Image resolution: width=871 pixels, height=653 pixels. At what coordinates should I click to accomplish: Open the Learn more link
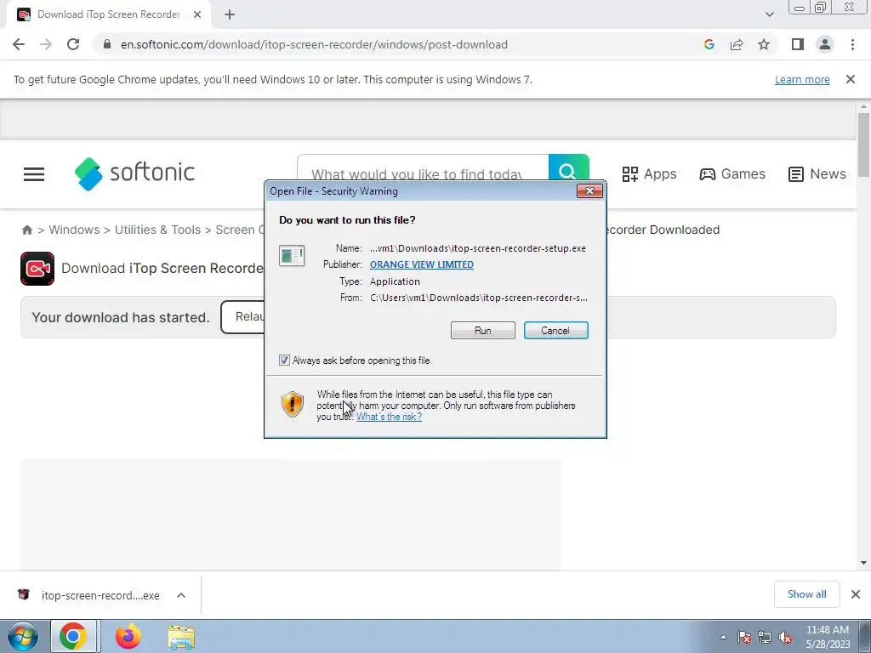coord(802,79)
